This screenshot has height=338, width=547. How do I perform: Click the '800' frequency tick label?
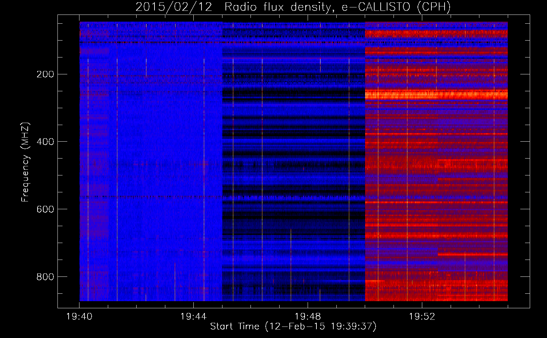click(x=45, y=277)
